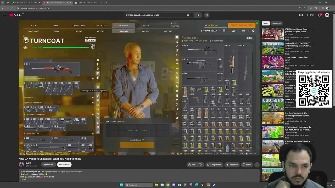Save the video with the Salvar button
The image size is (335, 188).
247,165
